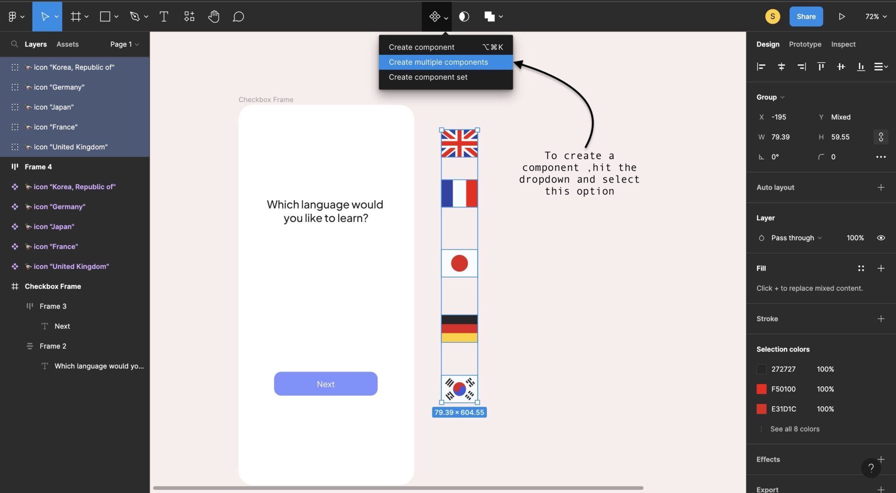Select the Move tool
This screenshot has width=896, height=493.
(45, 16)
